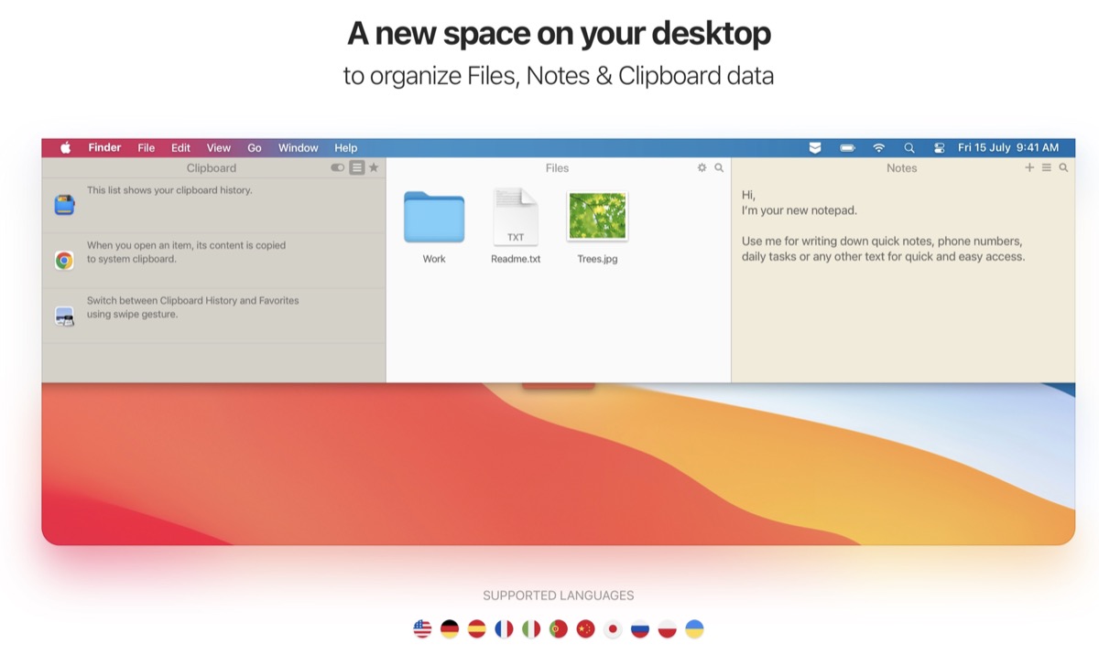
Task: Open the notes list menu icon
Action: click(x=1047, y=168)
